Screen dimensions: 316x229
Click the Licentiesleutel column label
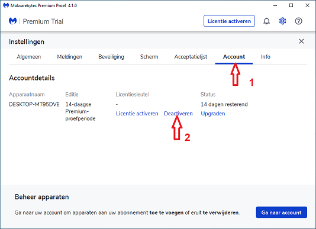click(x=132, y=95)
